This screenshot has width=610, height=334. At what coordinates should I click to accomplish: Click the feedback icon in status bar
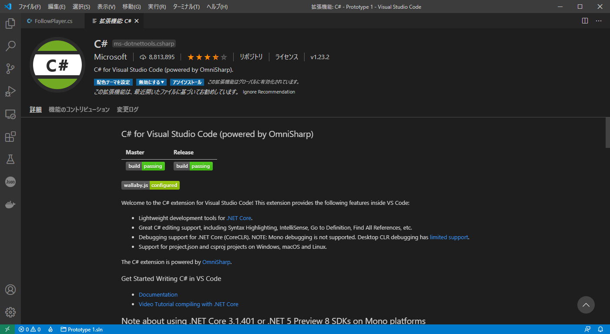coord(588,329)
